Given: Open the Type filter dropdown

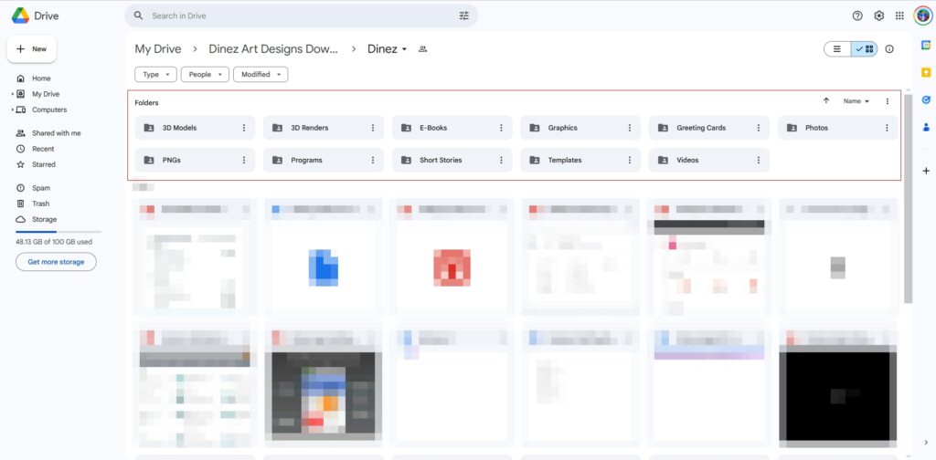Looking at the screenshot, I should [x=155, y=75].
